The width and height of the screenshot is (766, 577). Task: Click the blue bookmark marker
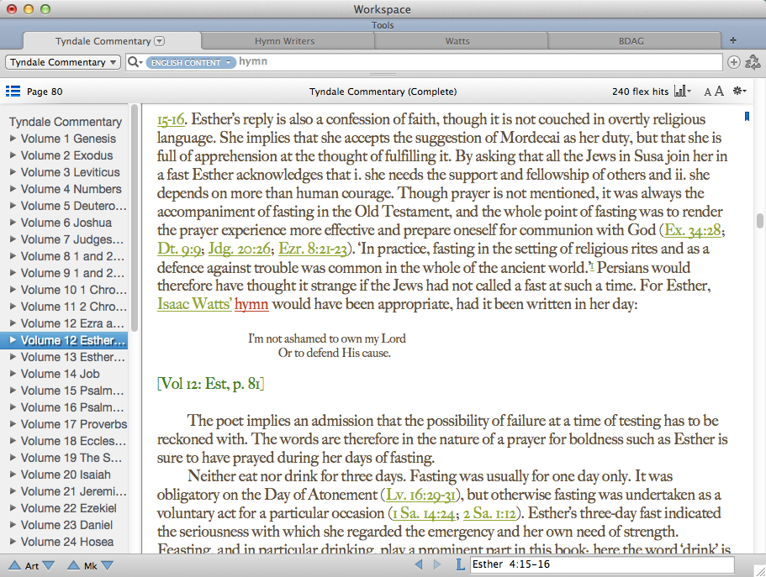(747, 116)
